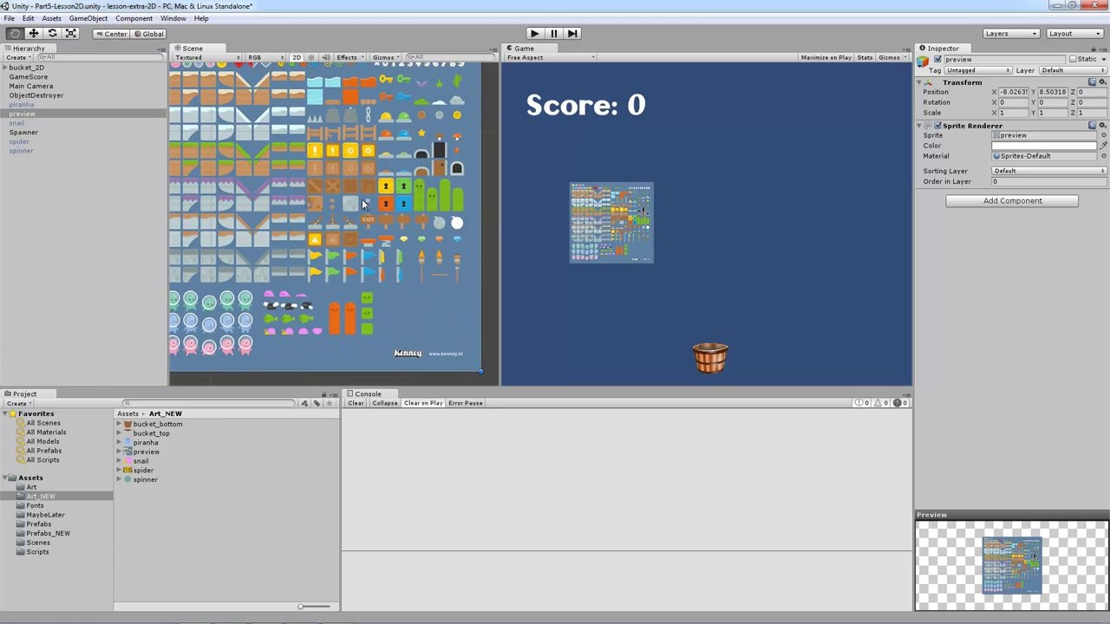
Task: Click the Sprite object picker circle
Action: click(1103, 136)
